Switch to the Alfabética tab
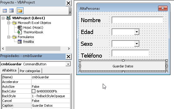174x109 pixels. click(9, 70)
